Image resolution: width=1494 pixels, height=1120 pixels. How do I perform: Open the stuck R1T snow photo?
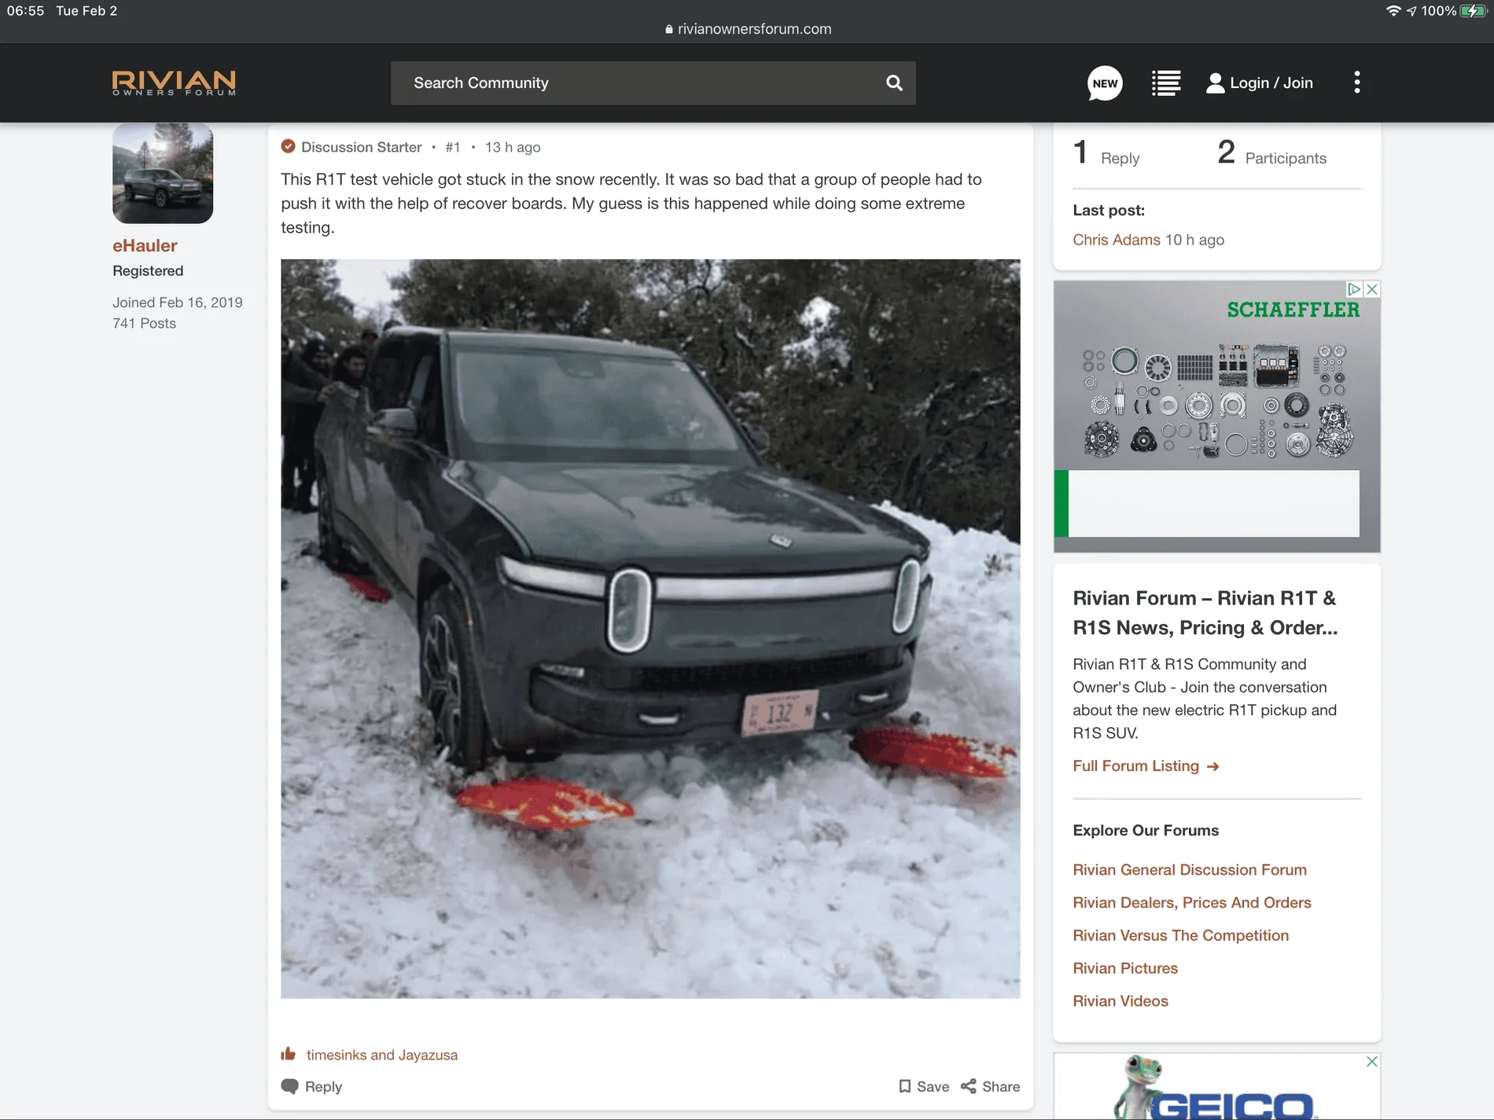(x=650, y=629)
